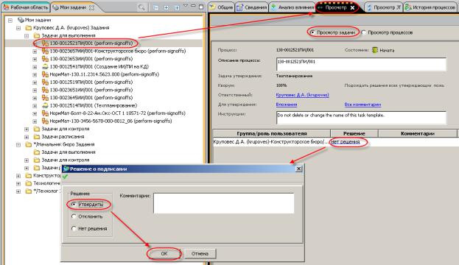This screenshot has width=459, height=265.
Task: Open the Анализ влияния tab
Action: pyautogui.click(x=292, y=7)
